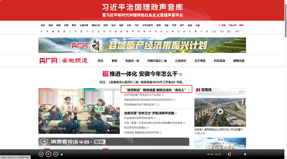Open the 下载APP link

pos(232,25)
